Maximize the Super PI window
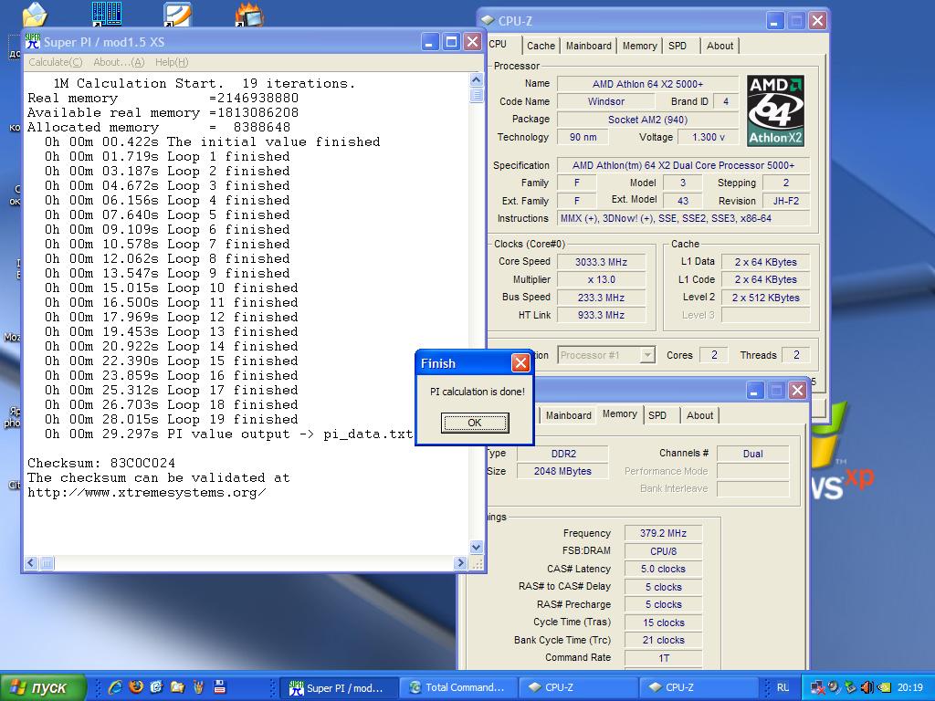The width and height of the screenshot is (935, 701). 451,42
